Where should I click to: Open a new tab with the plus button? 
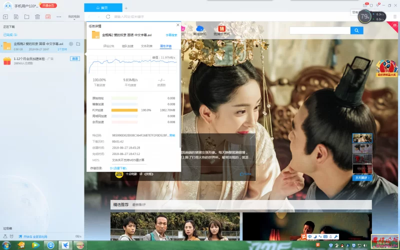coord(126,8)
